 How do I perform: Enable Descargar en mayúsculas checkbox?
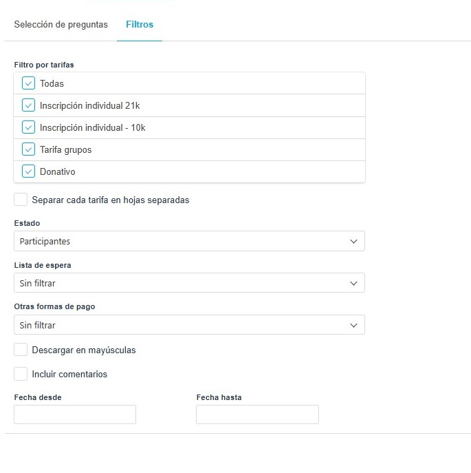click(21, 350)
